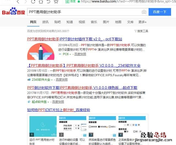Switch to the 贴吧 tab
The width and height of the screenshot is (176, 145).
[x=57, y=22]
